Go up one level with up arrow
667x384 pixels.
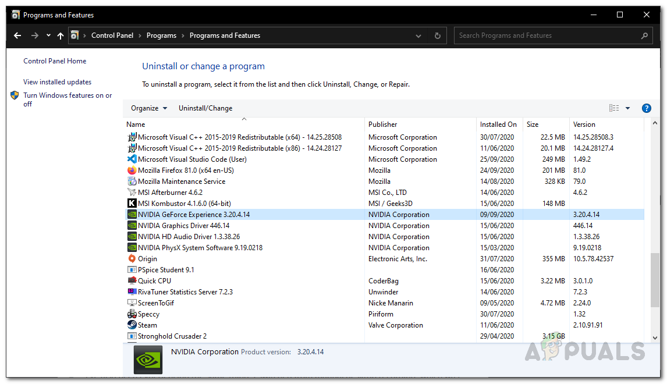(61, 36)
